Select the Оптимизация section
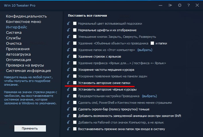The height and width of the screenshot is (137, 203). 18,60
